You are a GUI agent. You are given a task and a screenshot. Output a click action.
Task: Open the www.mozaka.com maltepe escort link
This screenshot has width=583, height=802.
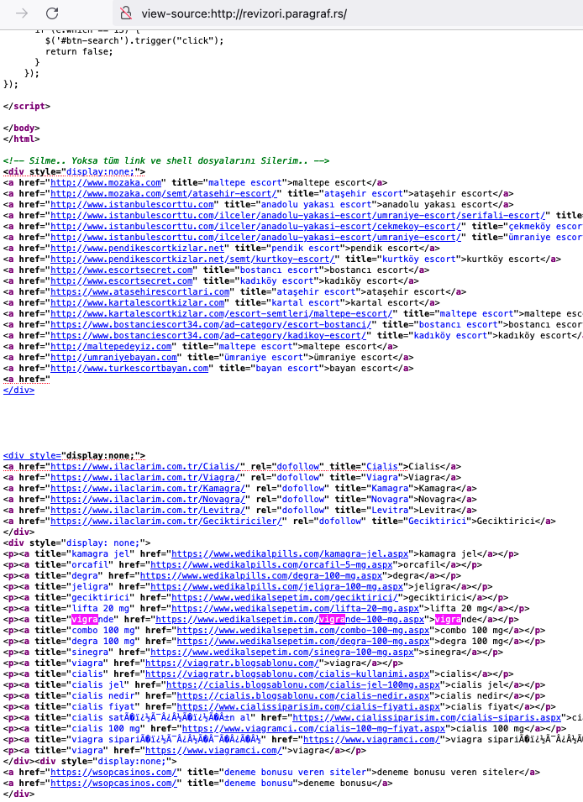106,182
